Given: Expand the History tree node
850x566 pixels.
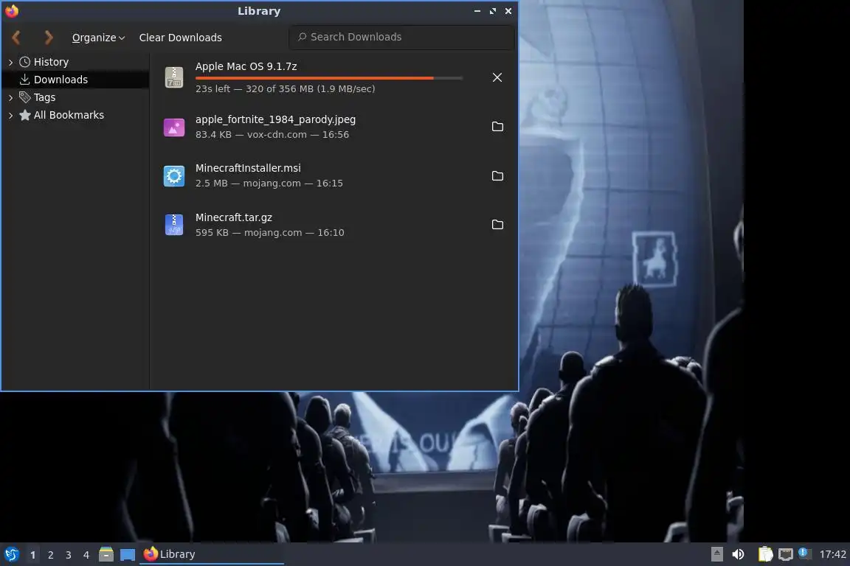Looking at the screenshot, I should point(11,63).
